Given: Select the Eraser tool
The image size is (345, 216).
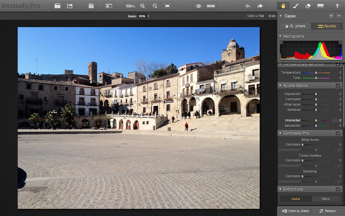Looking at the screenshot, I should (308, 6).
